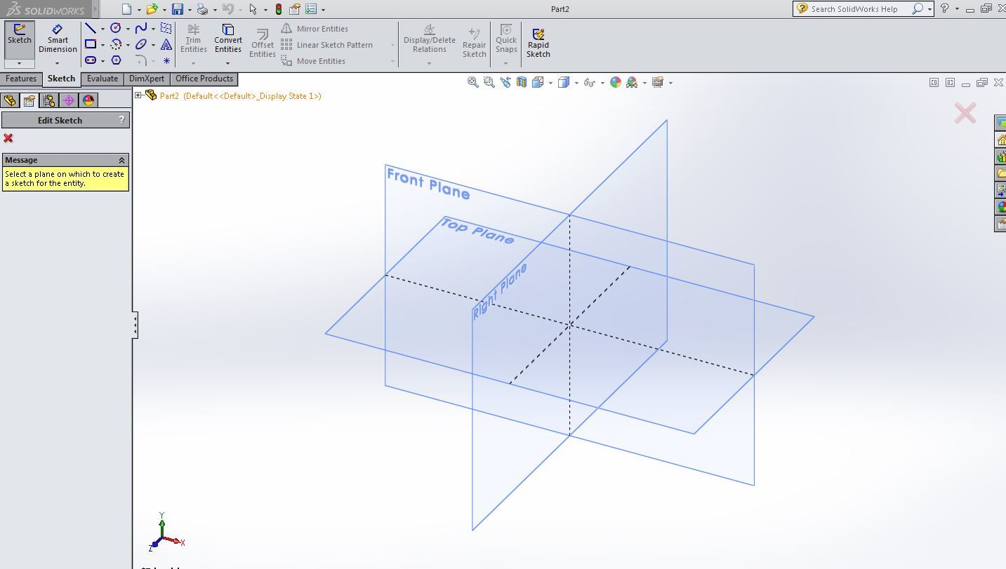Activate the Spline tool
The width and height of the screenshot is (1006, 569).
pyautogui.click(x=140, y=28)
